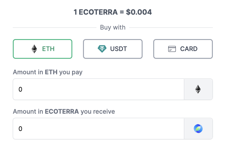Click the 'Amount in ECOTERRA you receive' label

(x=64, y=112)
